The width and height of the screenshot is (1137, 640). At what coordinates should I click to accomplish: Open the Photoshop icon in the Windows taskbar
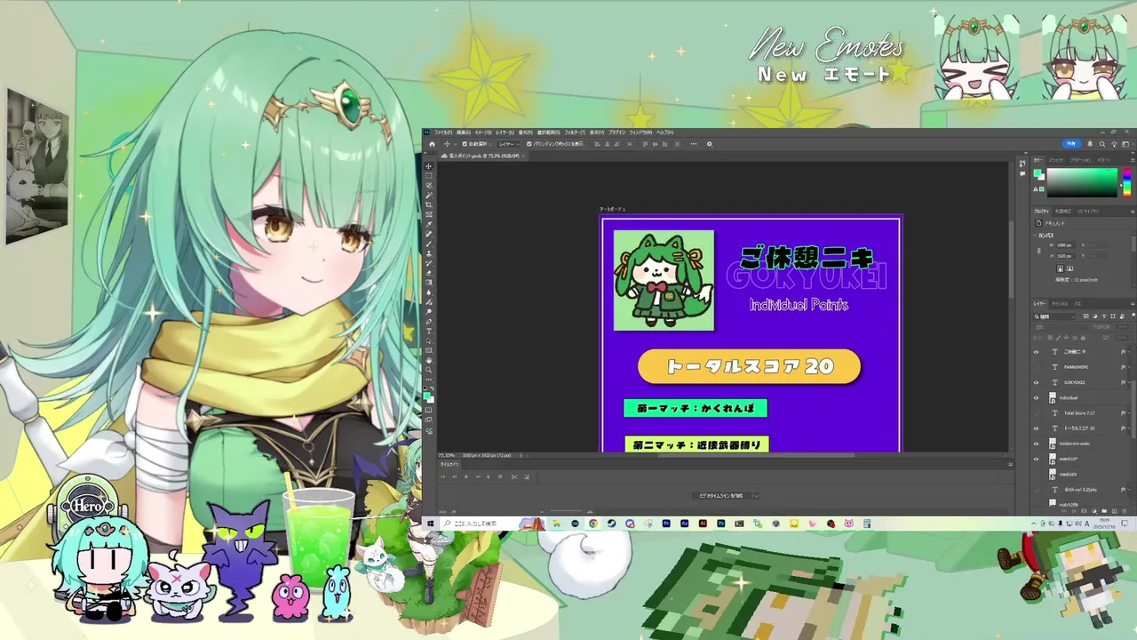721,524
